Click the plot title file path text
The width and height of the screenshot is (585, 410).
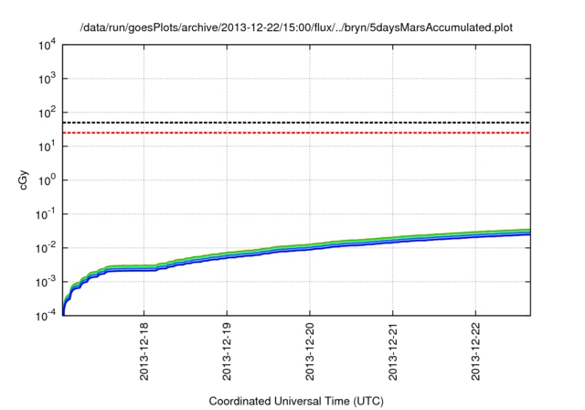296,27
